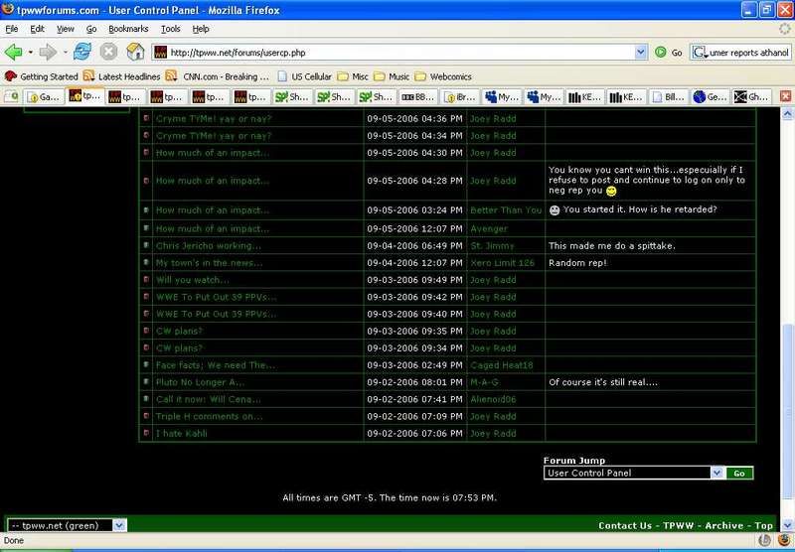
Task: Go to the Home page icon
Action: click(x=135, y=52)
